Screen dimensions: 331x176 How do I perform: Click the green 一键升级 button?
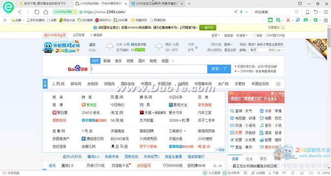pyautogui.click(x=208, y=28)
